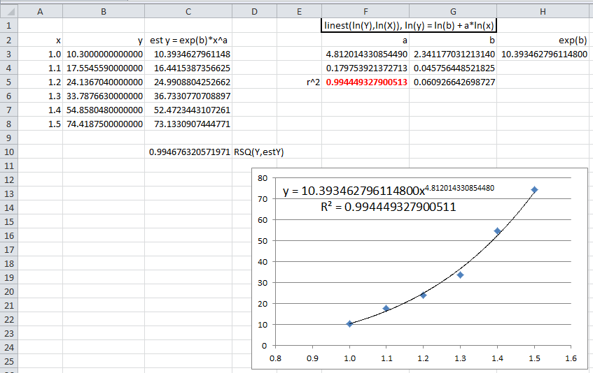Click the 'r^2' label cell

[x=299, y=82]
